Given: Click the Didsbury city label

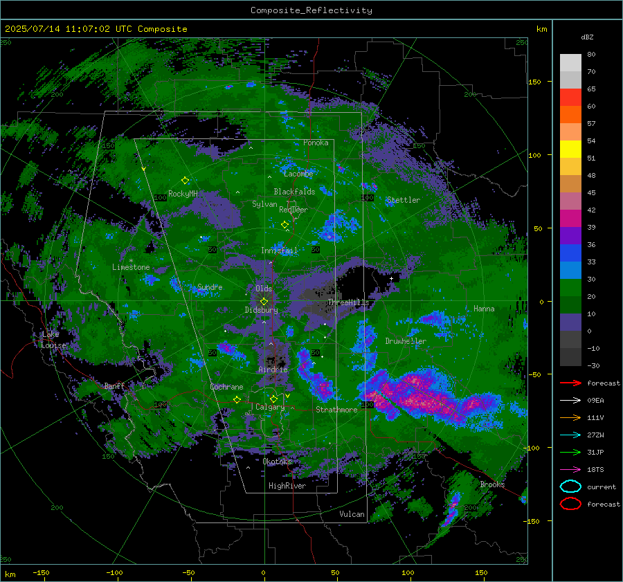Looking at the screenshot, I should [x=261, y=310].
